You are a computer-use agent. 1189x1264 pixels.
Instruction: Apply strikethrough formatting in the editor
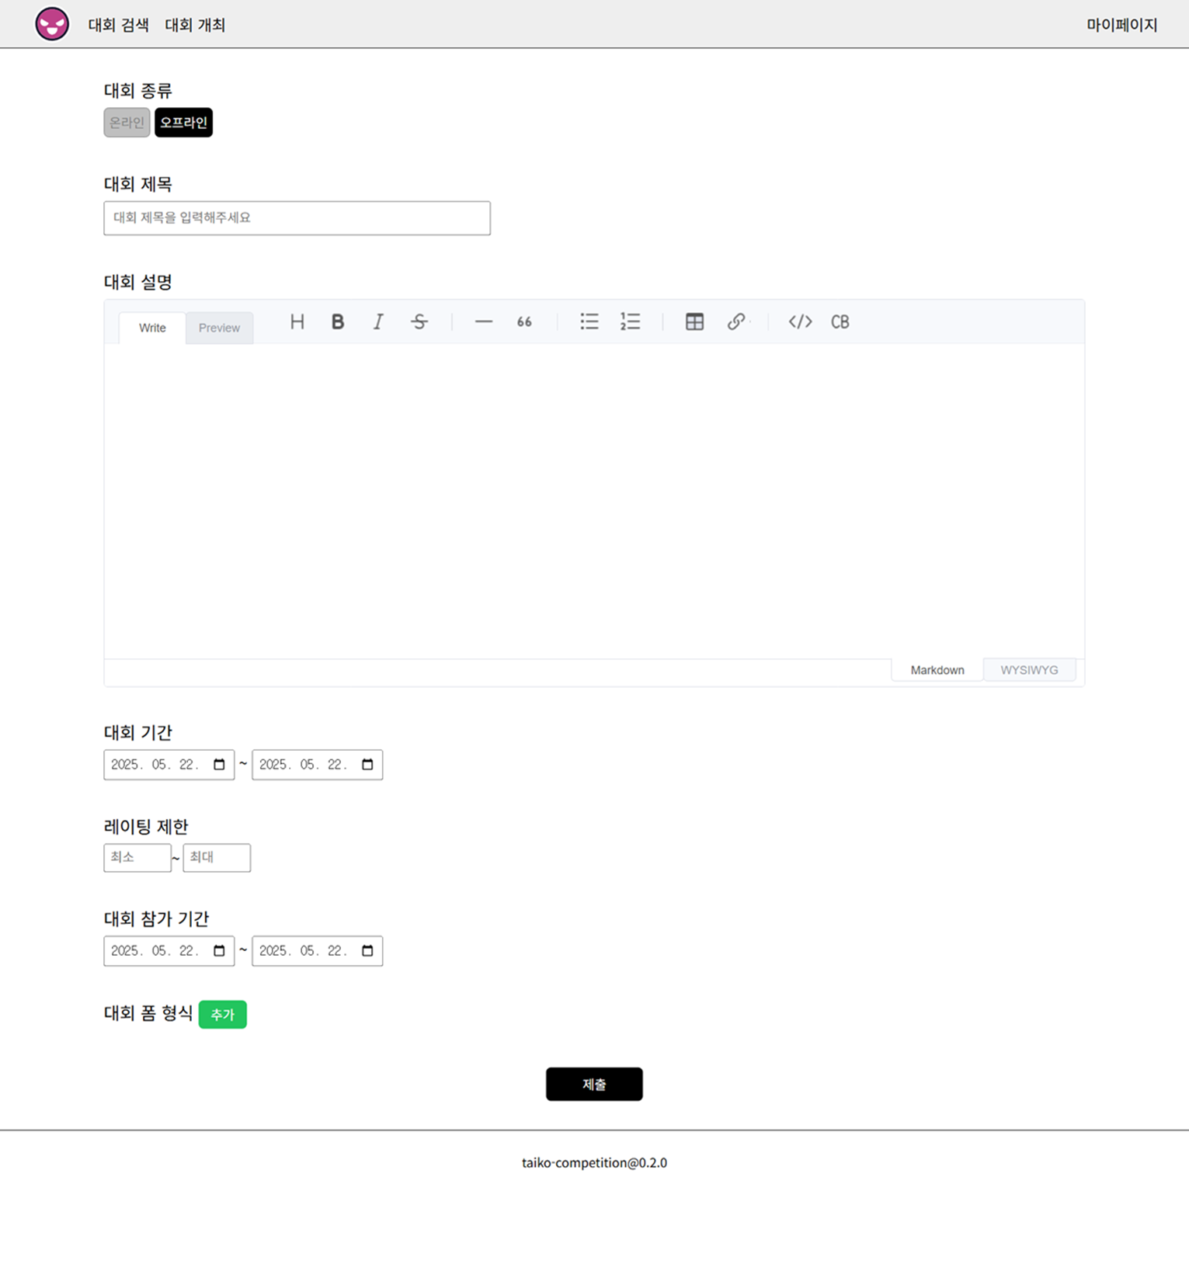pos(419,322)
